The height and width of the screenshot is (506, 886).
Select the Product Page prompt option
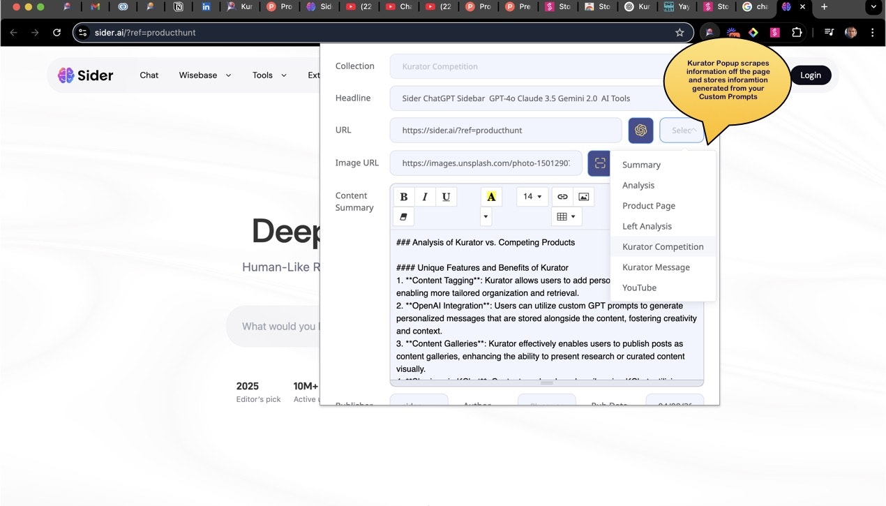(663, 206)
